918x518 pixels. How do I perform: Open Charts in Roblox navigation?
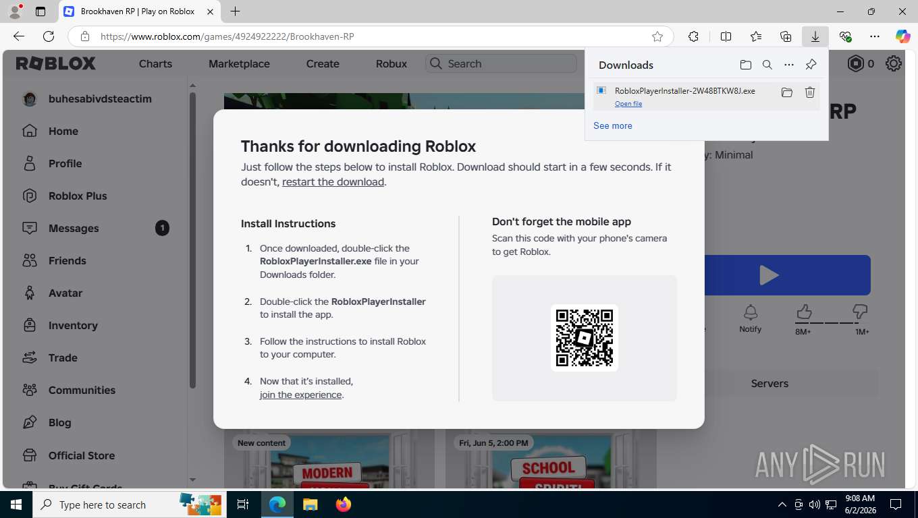[x=155, y=63]
